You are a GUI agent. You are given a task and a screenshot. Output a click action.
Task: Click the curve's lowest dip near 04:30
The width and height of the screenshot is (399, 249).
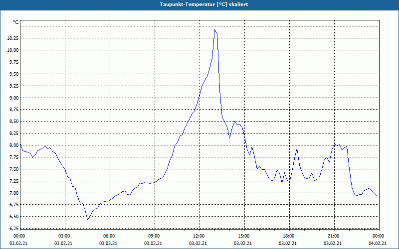point(88,220)
